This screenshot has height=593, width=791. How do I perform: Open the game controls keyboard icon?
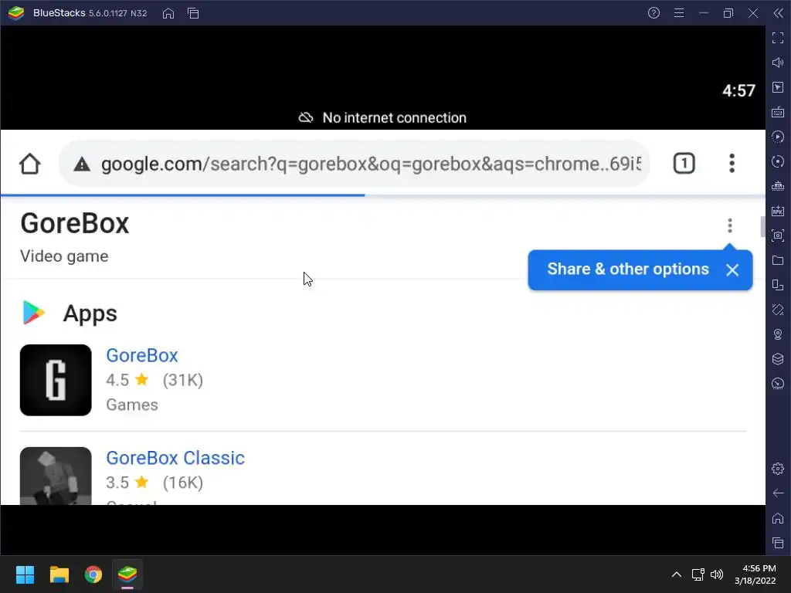click(777, 112)
